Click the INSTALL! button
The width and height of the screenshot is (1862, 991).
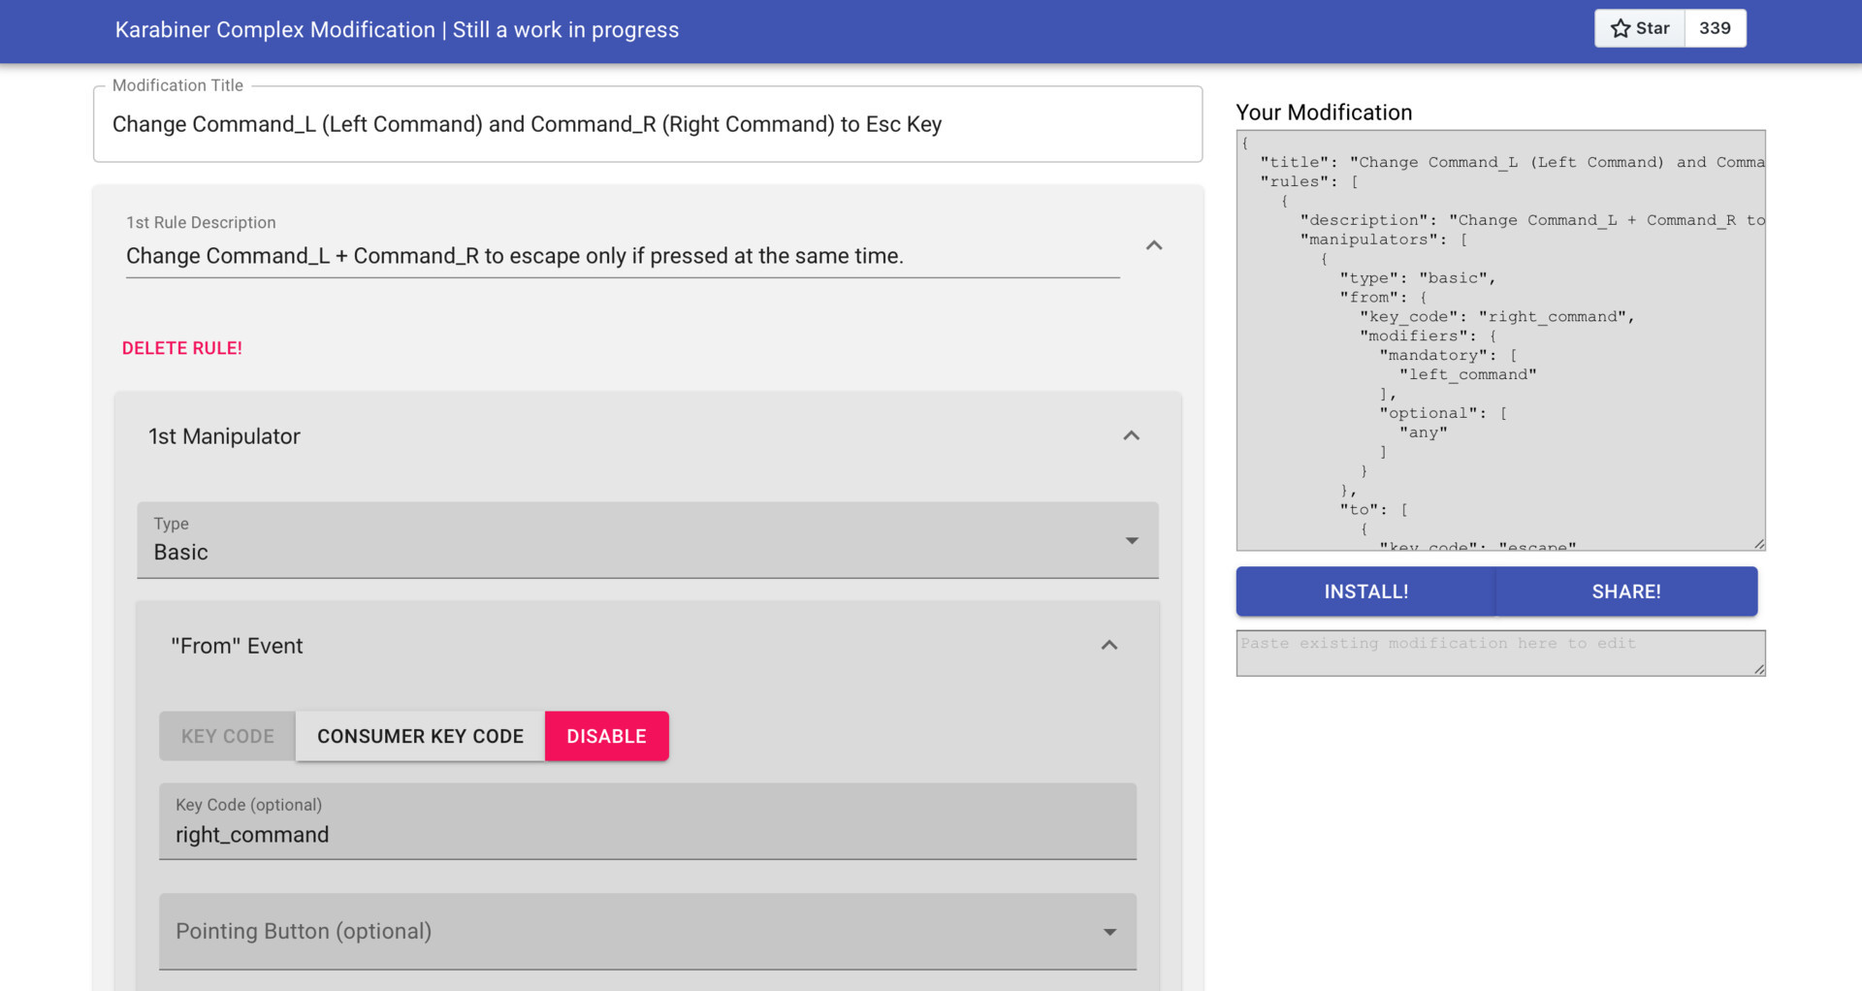click(1365, 591)
